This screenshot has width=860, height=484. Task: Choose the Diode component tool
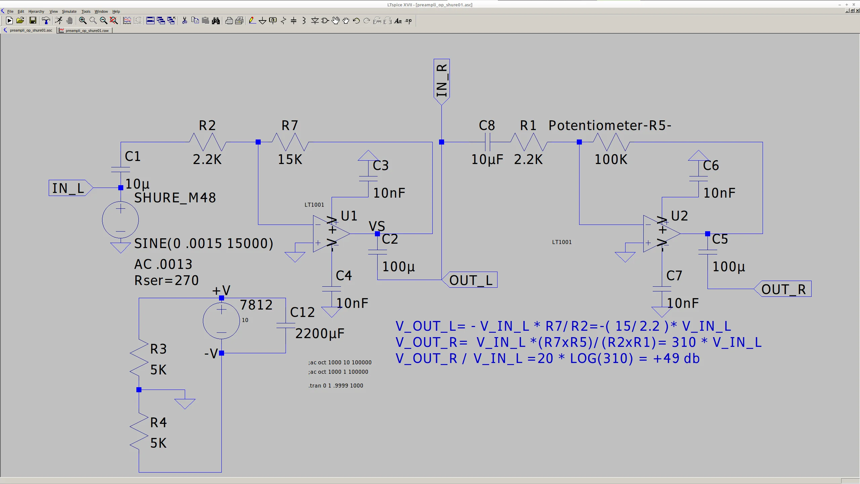(314, 21)
